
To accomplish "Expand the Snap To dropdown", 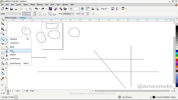I will [x=108, y=9].
